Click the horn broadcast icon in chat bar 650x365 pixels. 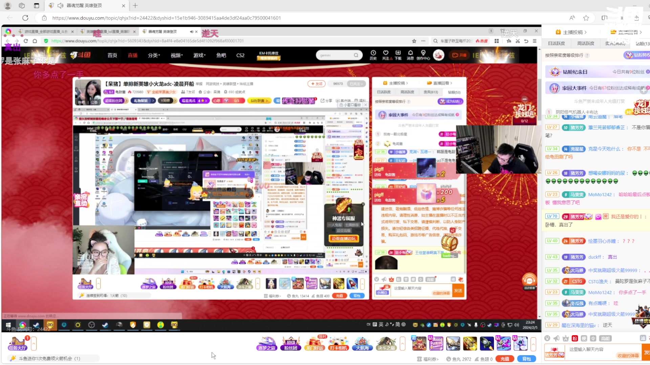tap(556, 338)
